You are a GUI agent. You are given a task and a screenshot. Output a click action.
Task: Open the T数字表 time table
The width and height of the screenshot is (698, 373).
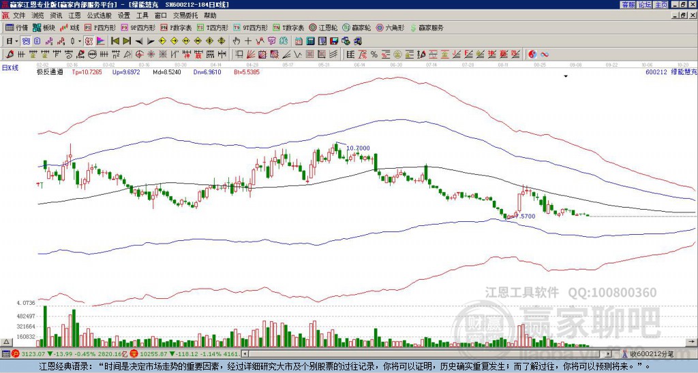pyautogui.click(x=288, y=27)
